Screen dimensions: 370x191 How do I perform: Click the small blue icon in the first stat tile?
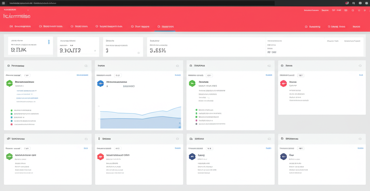click(49, 42)
